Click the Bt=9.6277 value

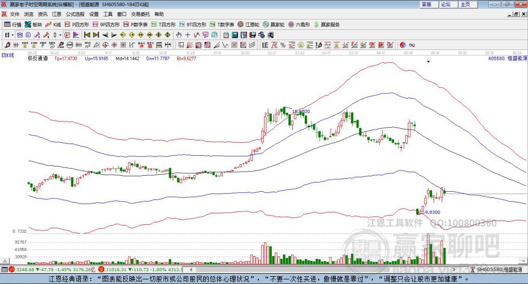click(187, 58)
